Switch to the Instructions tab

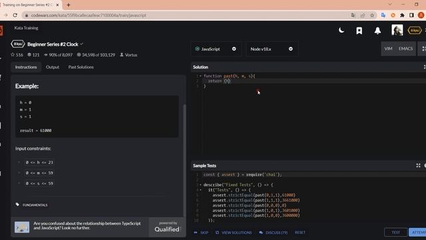26,67
